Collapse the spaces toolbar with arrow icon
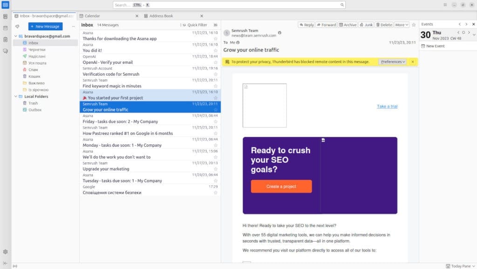Image resolution: width=477 pixels, height=269 pixels. (x=5, y=263)
